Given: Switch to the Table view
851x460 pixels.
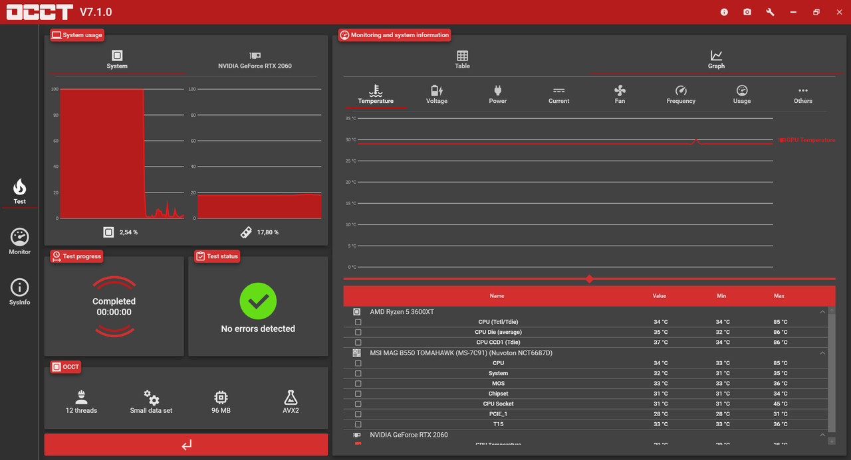Looking at the screenshot, I should (x=462, y=60).
